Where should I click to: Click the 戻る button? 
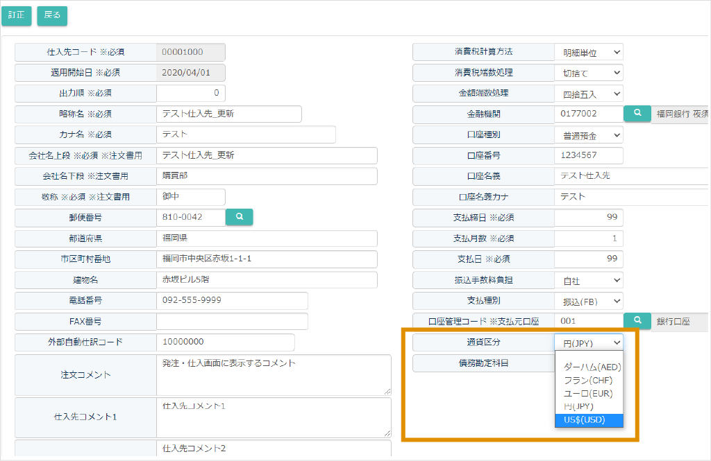[52, 15]
